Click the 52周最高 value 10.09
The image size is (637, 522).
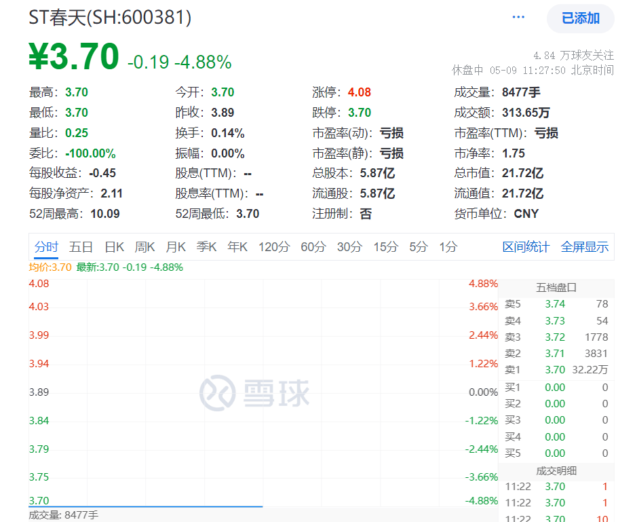[x=105, y=214]
